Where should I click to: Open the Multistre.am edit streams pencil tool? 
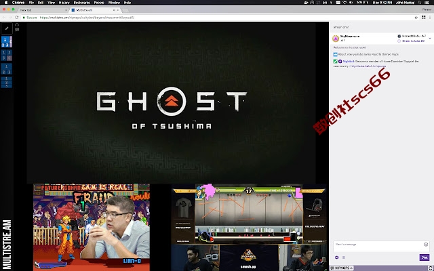(x=6, y=28)
